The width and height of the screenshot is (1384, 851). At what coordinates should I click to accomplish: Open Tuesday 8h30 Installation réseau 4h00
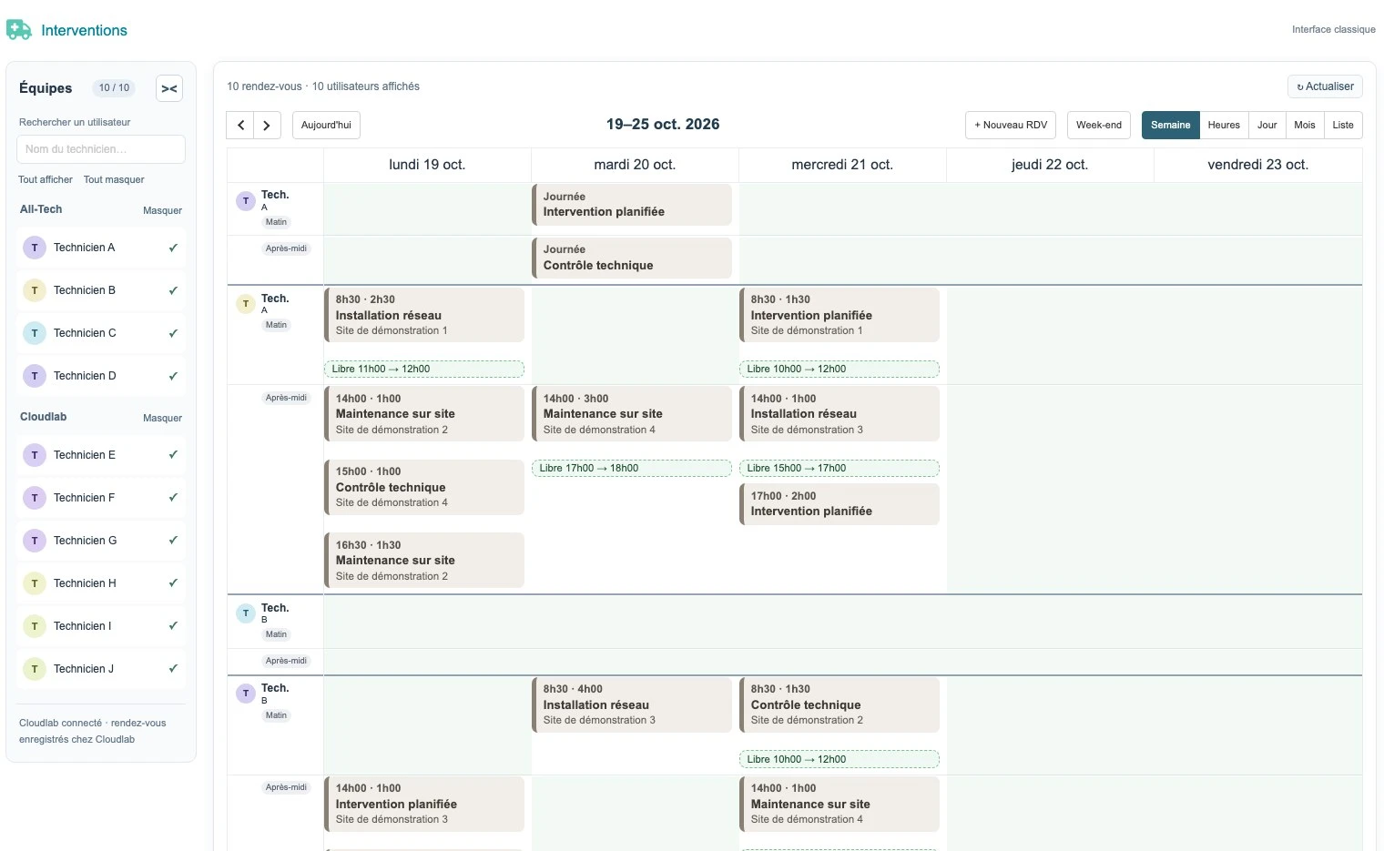632,704
